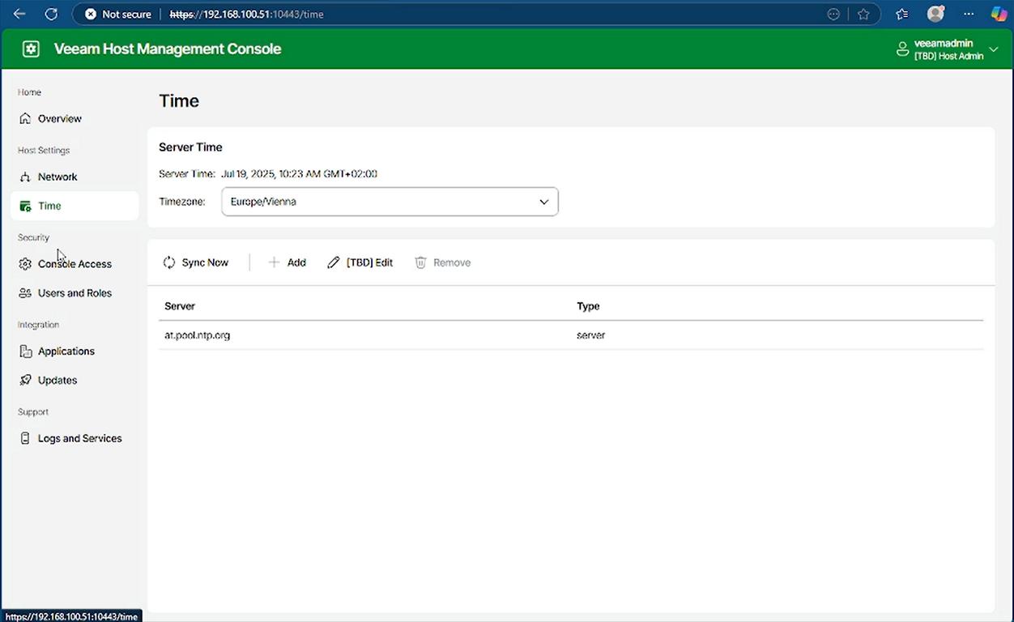Screen dimensions: 1014x622
Task: Click the Sync Now refresh icon
Action: point(169,262)
